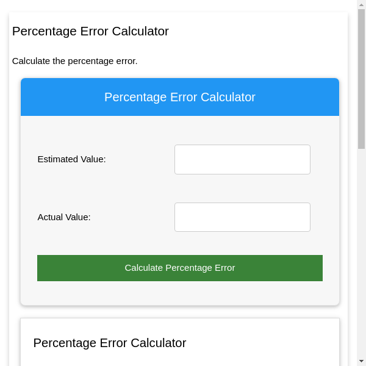Click the "Actual Value:" label
The height and width of the screenshot is (366, 366).
64,217
